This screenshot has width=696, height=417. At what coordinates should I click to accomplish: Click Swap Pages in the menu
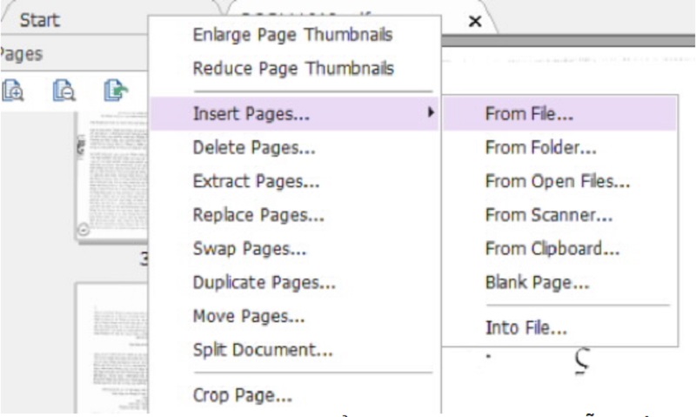click(250, 250)
